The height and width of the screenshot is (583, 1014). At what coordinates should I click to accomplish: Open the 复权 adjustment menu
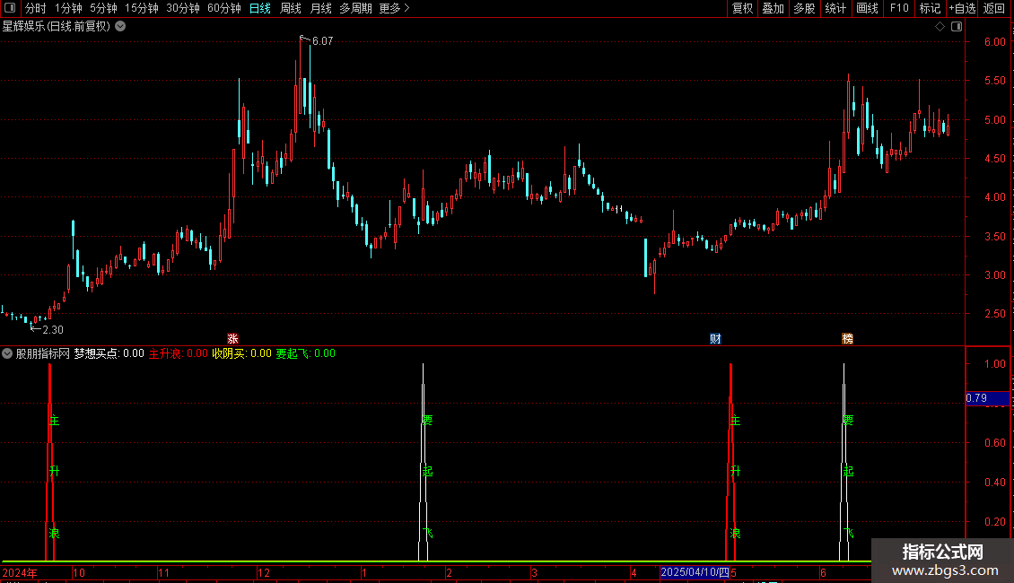pos(742,8)
